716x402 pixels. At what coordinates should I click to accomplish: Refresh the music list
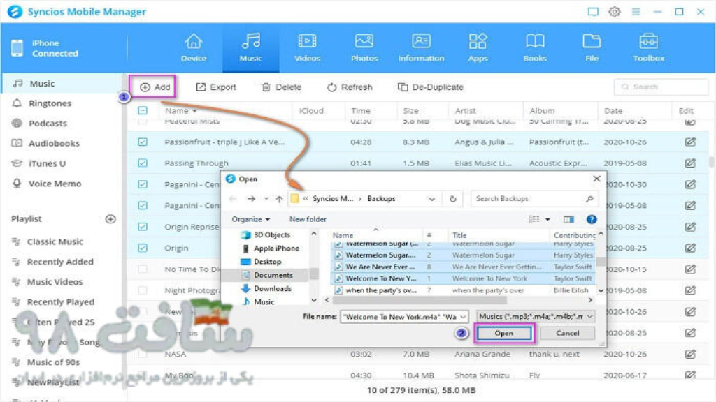(350, 87)
